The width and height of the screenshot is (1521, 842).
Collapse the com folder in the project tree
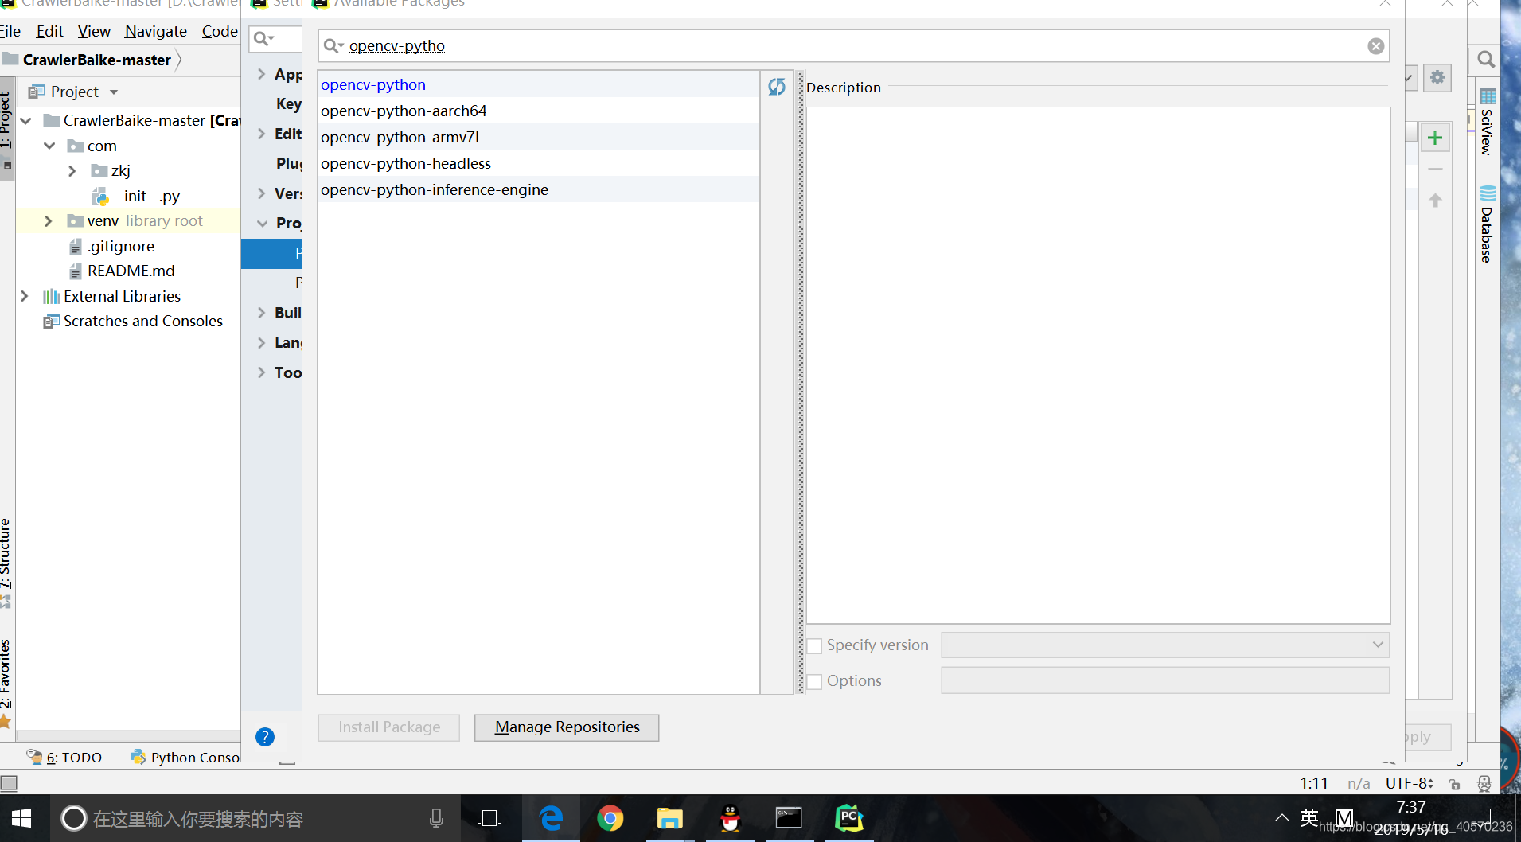(50, 146)
